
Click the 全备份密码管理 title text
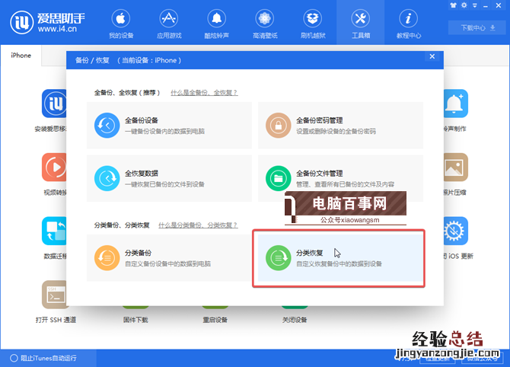click(x=320, y=120)
